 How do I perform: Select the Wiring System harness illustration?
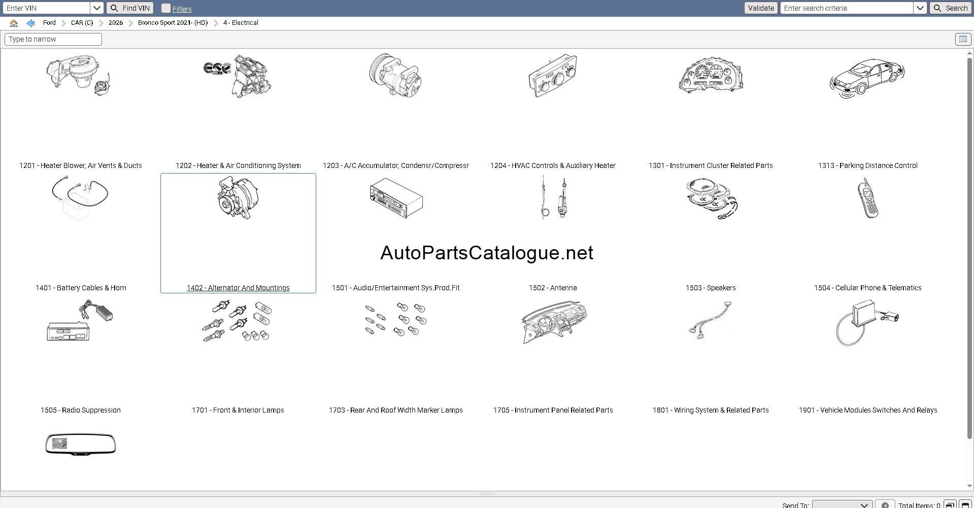(x=711, y=320)
